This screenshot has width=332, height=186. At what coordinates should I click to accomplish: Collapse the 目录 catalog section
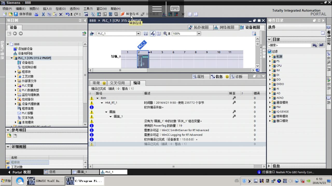[x=269, y=40]
